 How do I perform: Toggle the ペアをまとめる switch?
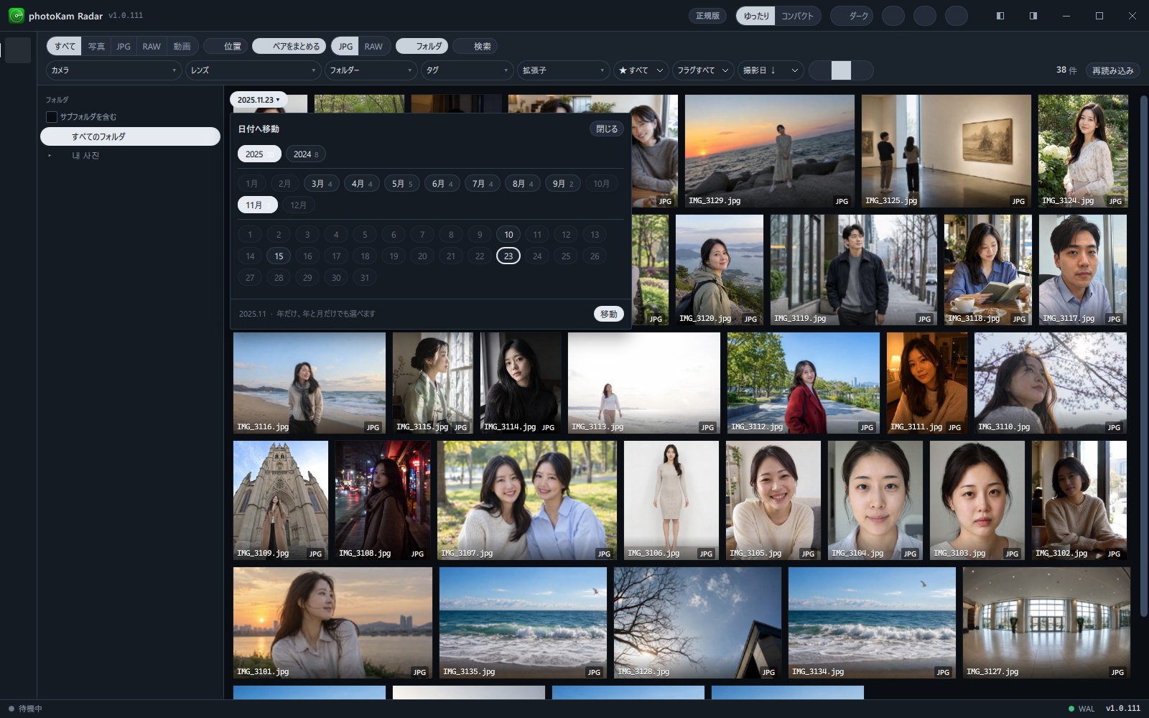tap(289, 46)
